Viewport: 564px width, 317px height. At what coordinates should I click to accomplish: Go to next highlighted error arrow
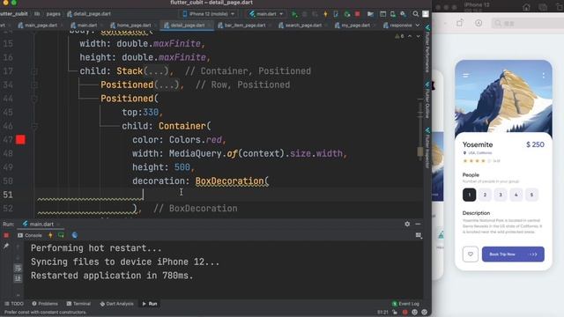point(418,36)
